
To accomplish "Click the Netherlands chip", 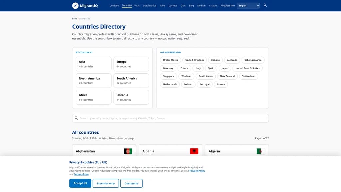I will pos(170,84).
